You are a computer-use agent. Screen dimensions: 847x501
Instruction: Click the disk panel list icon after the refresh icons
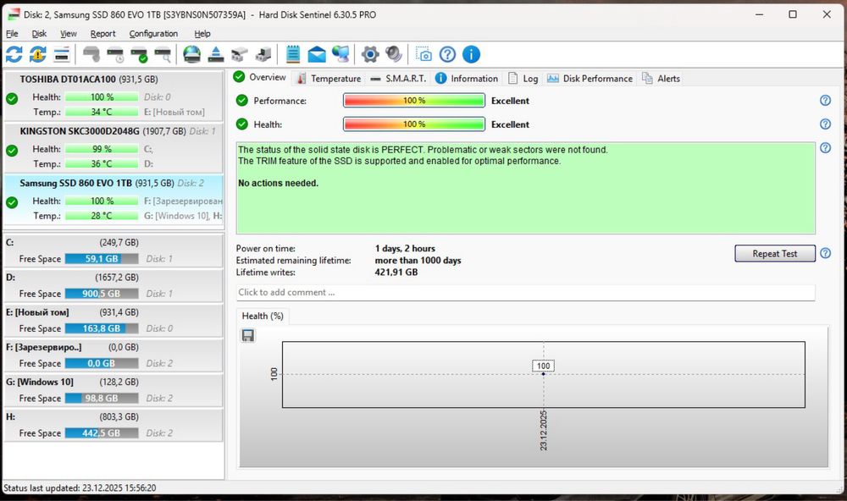62,54
